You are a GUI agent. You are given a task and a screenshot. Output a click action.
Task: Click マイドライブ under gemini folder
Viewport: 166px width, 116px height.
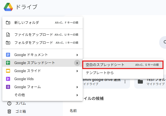pos(90,84)
